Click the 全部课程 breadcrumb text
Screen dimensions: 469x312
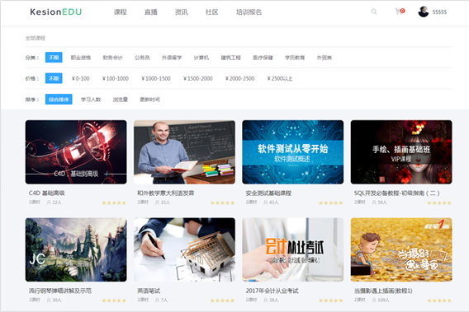click(36, 38)
